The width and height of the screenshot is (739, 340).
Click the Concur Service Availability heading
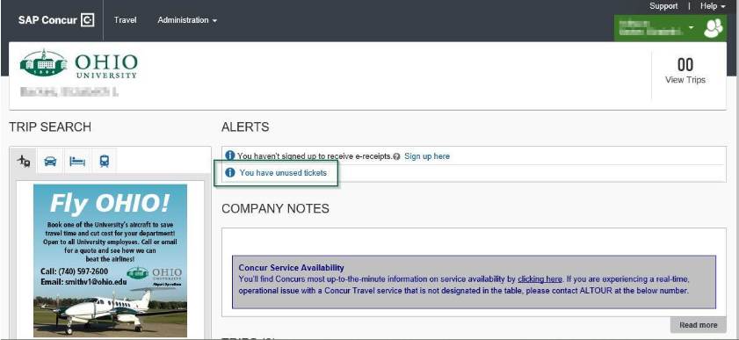(x=291, y=268)
